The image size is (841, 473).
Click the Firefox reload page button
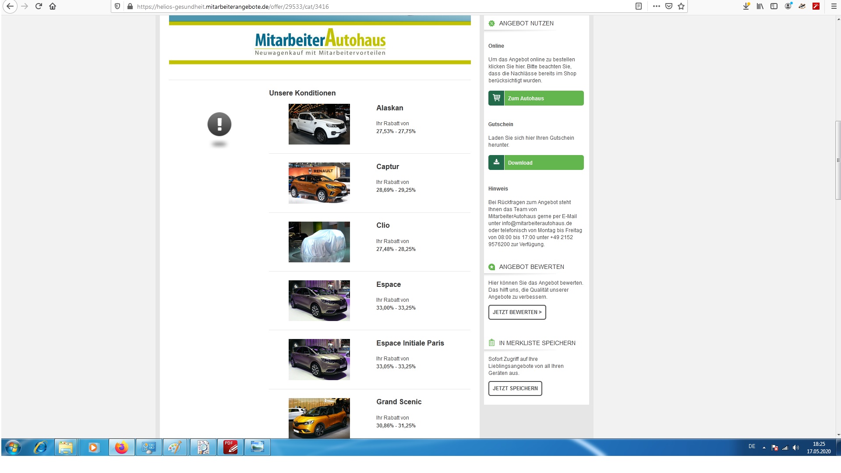point(39,6)
